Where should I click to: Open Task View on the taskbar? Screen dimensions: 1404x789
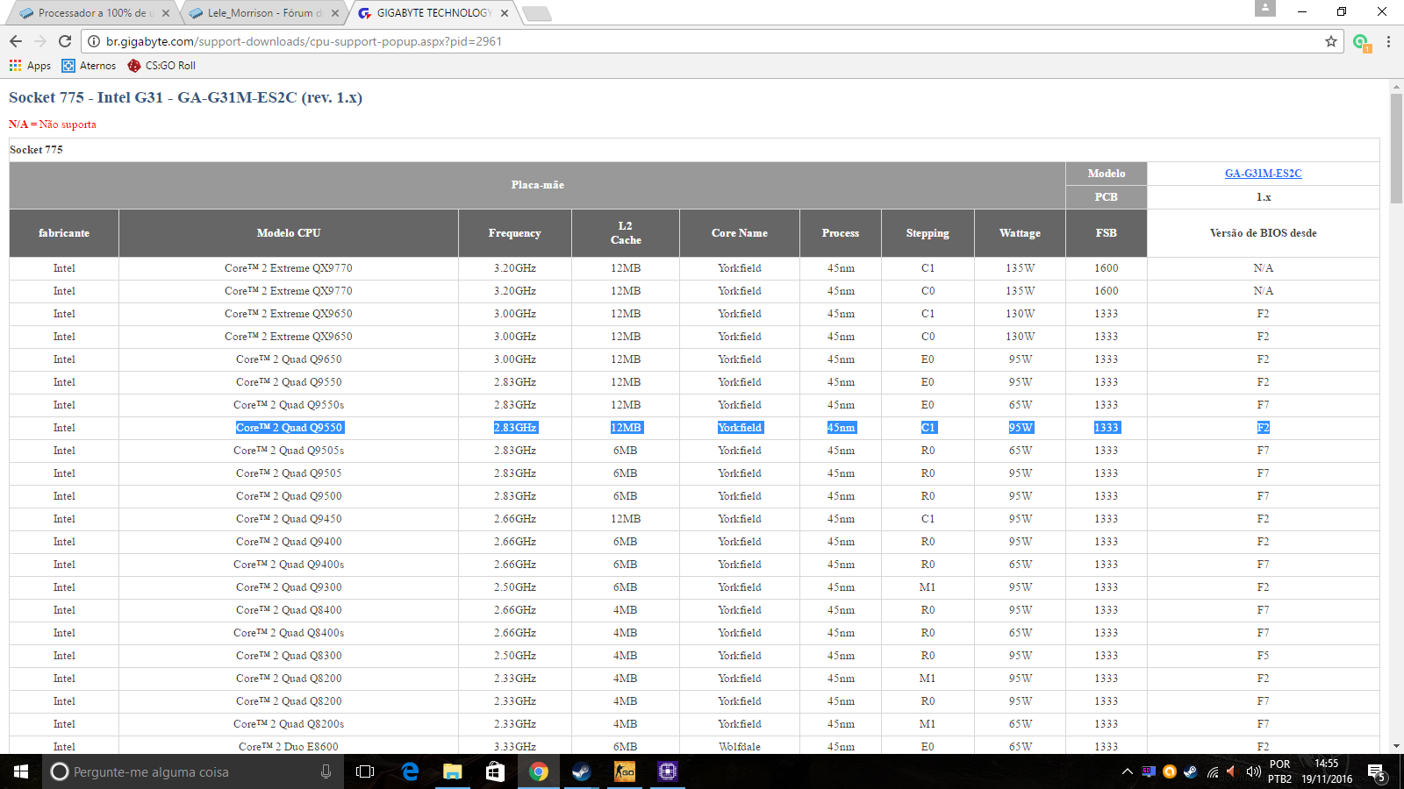tap(365, 771)
